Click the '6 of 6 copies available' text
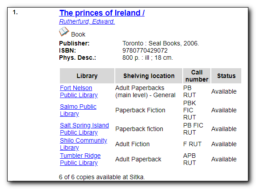Screen dimensions: 256x189 pos(102,177)
